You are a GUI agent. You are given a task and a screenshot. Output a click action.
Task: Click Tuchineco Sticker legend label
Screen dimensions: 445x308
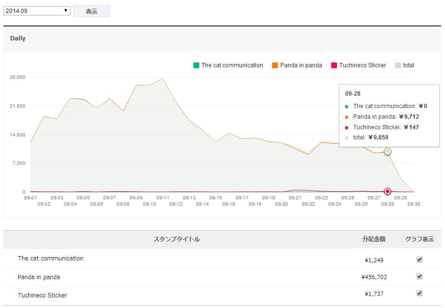tap(362, 65)
